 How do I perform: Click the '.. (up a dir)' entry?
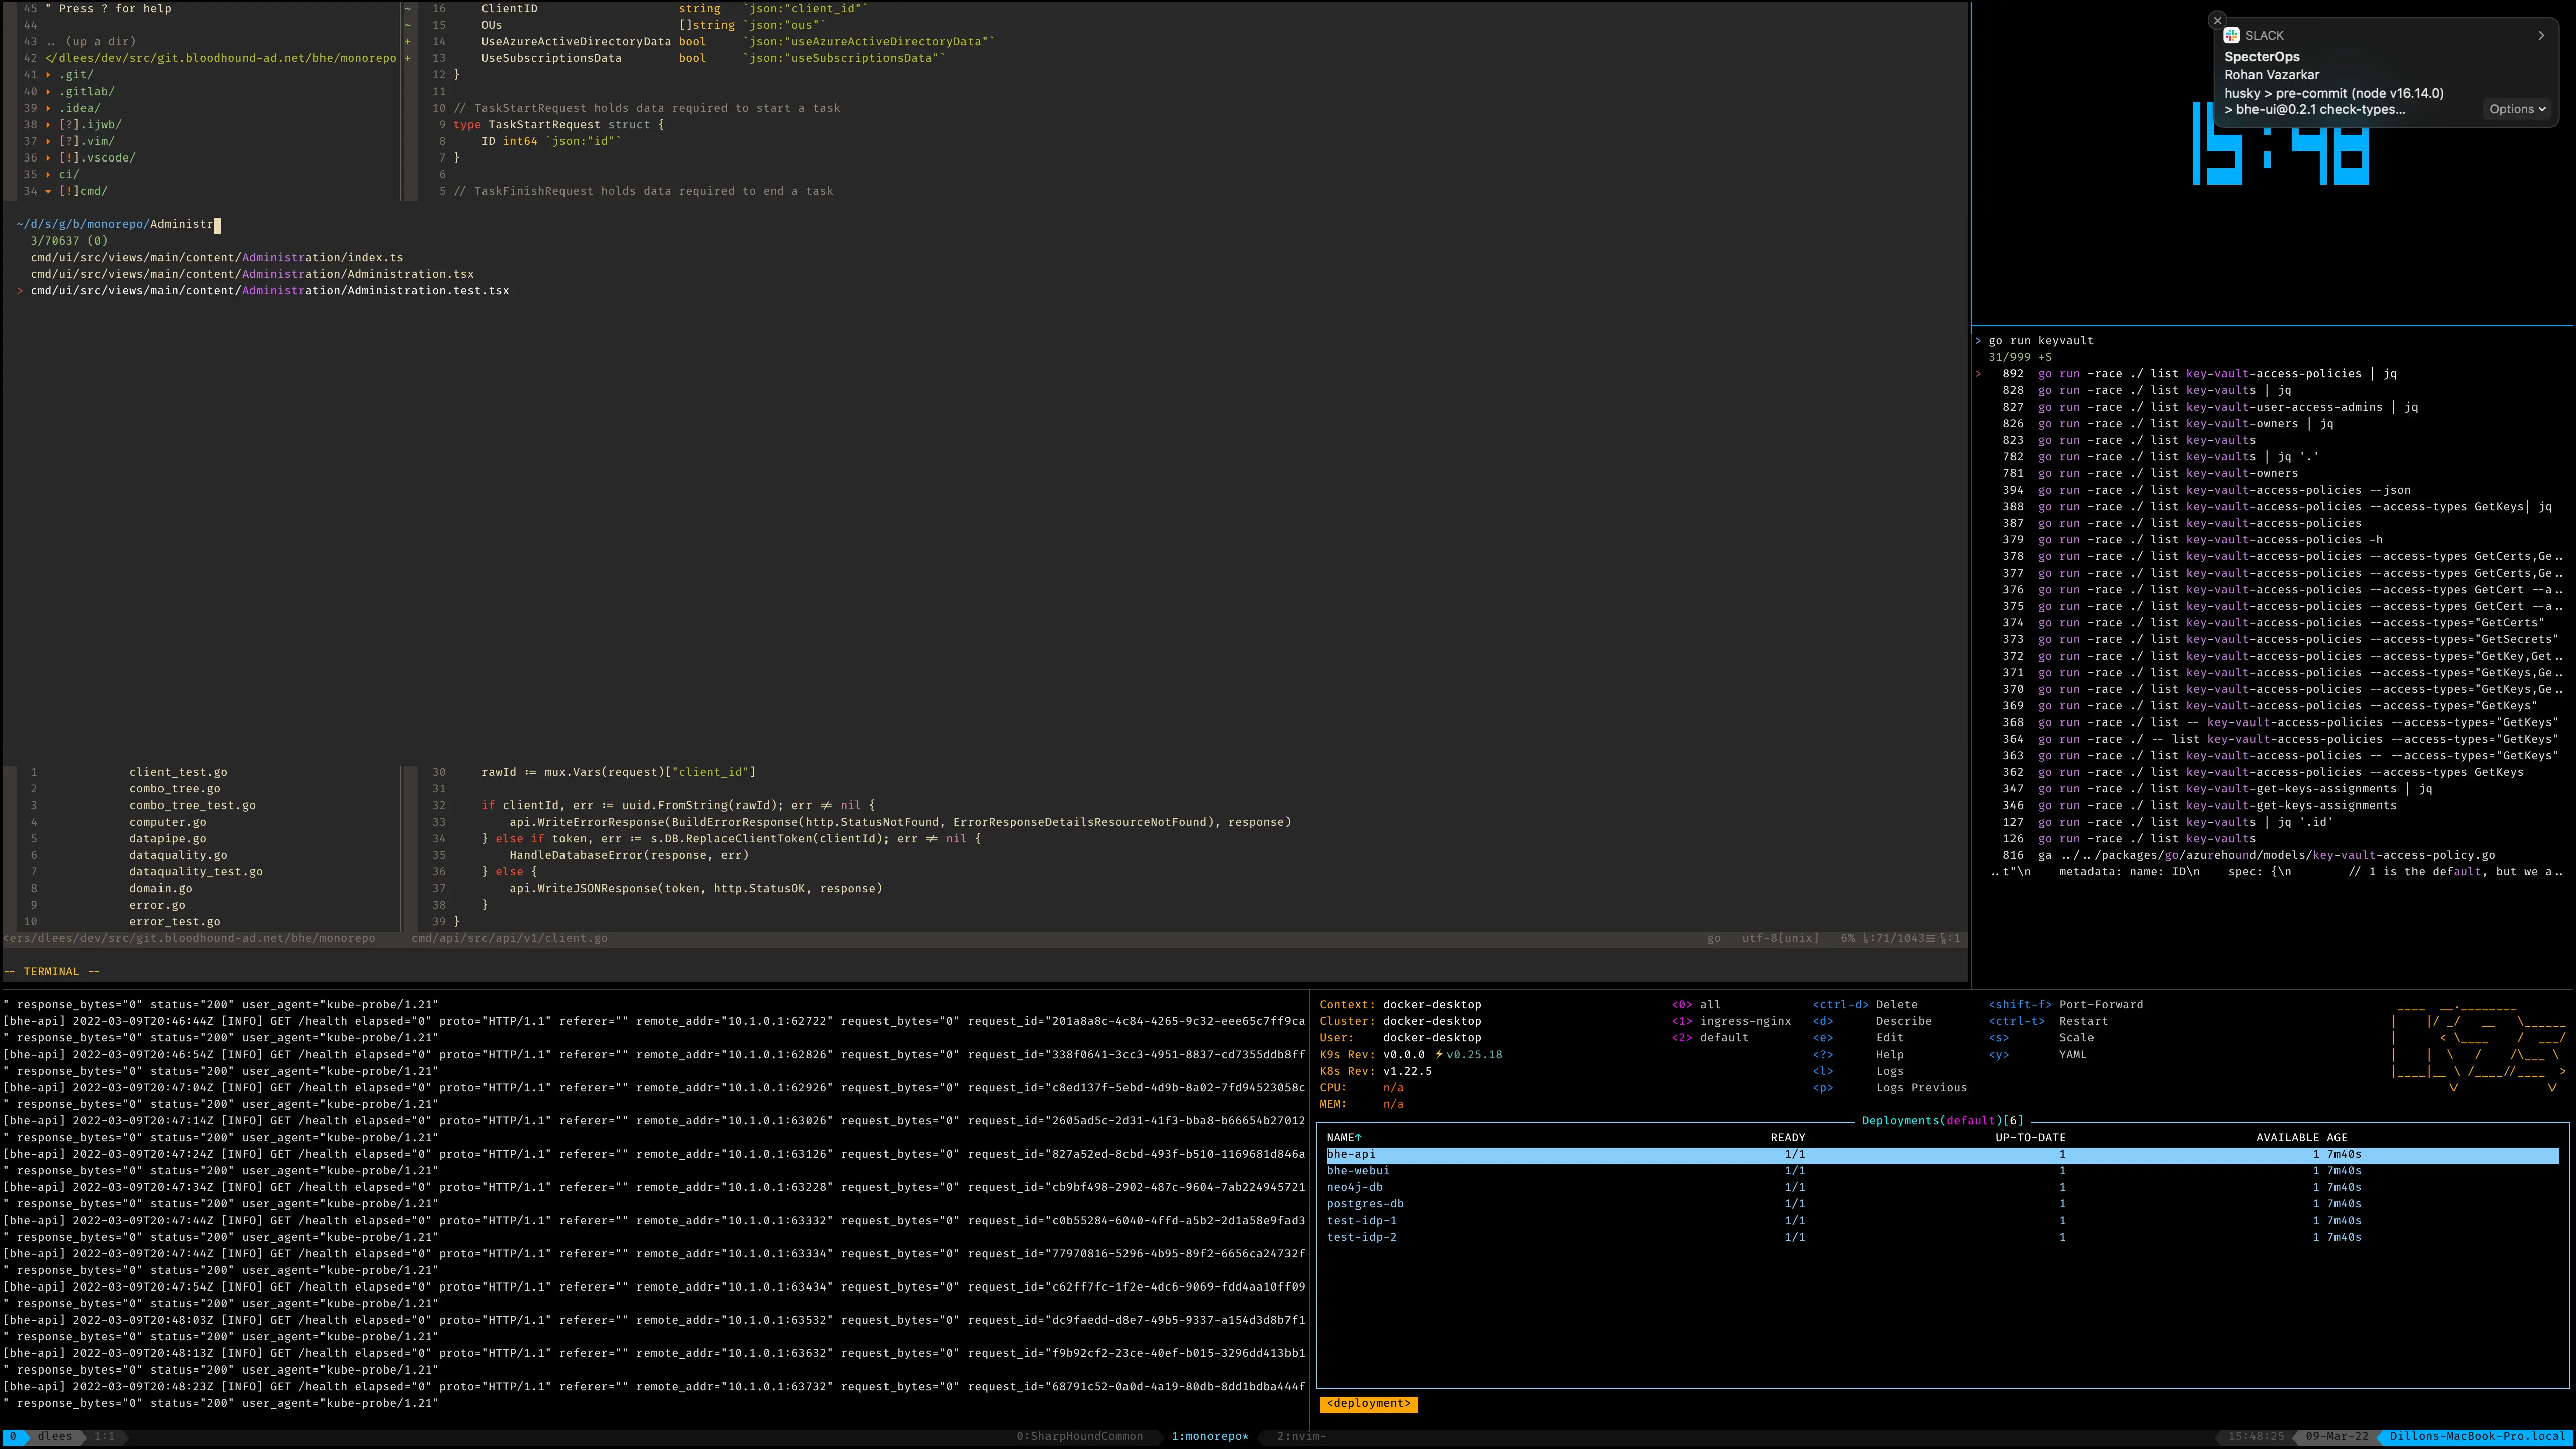tap(91, 42)
